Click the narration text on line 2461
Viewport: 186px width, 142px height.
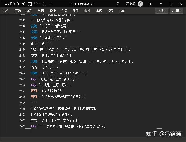51,114
